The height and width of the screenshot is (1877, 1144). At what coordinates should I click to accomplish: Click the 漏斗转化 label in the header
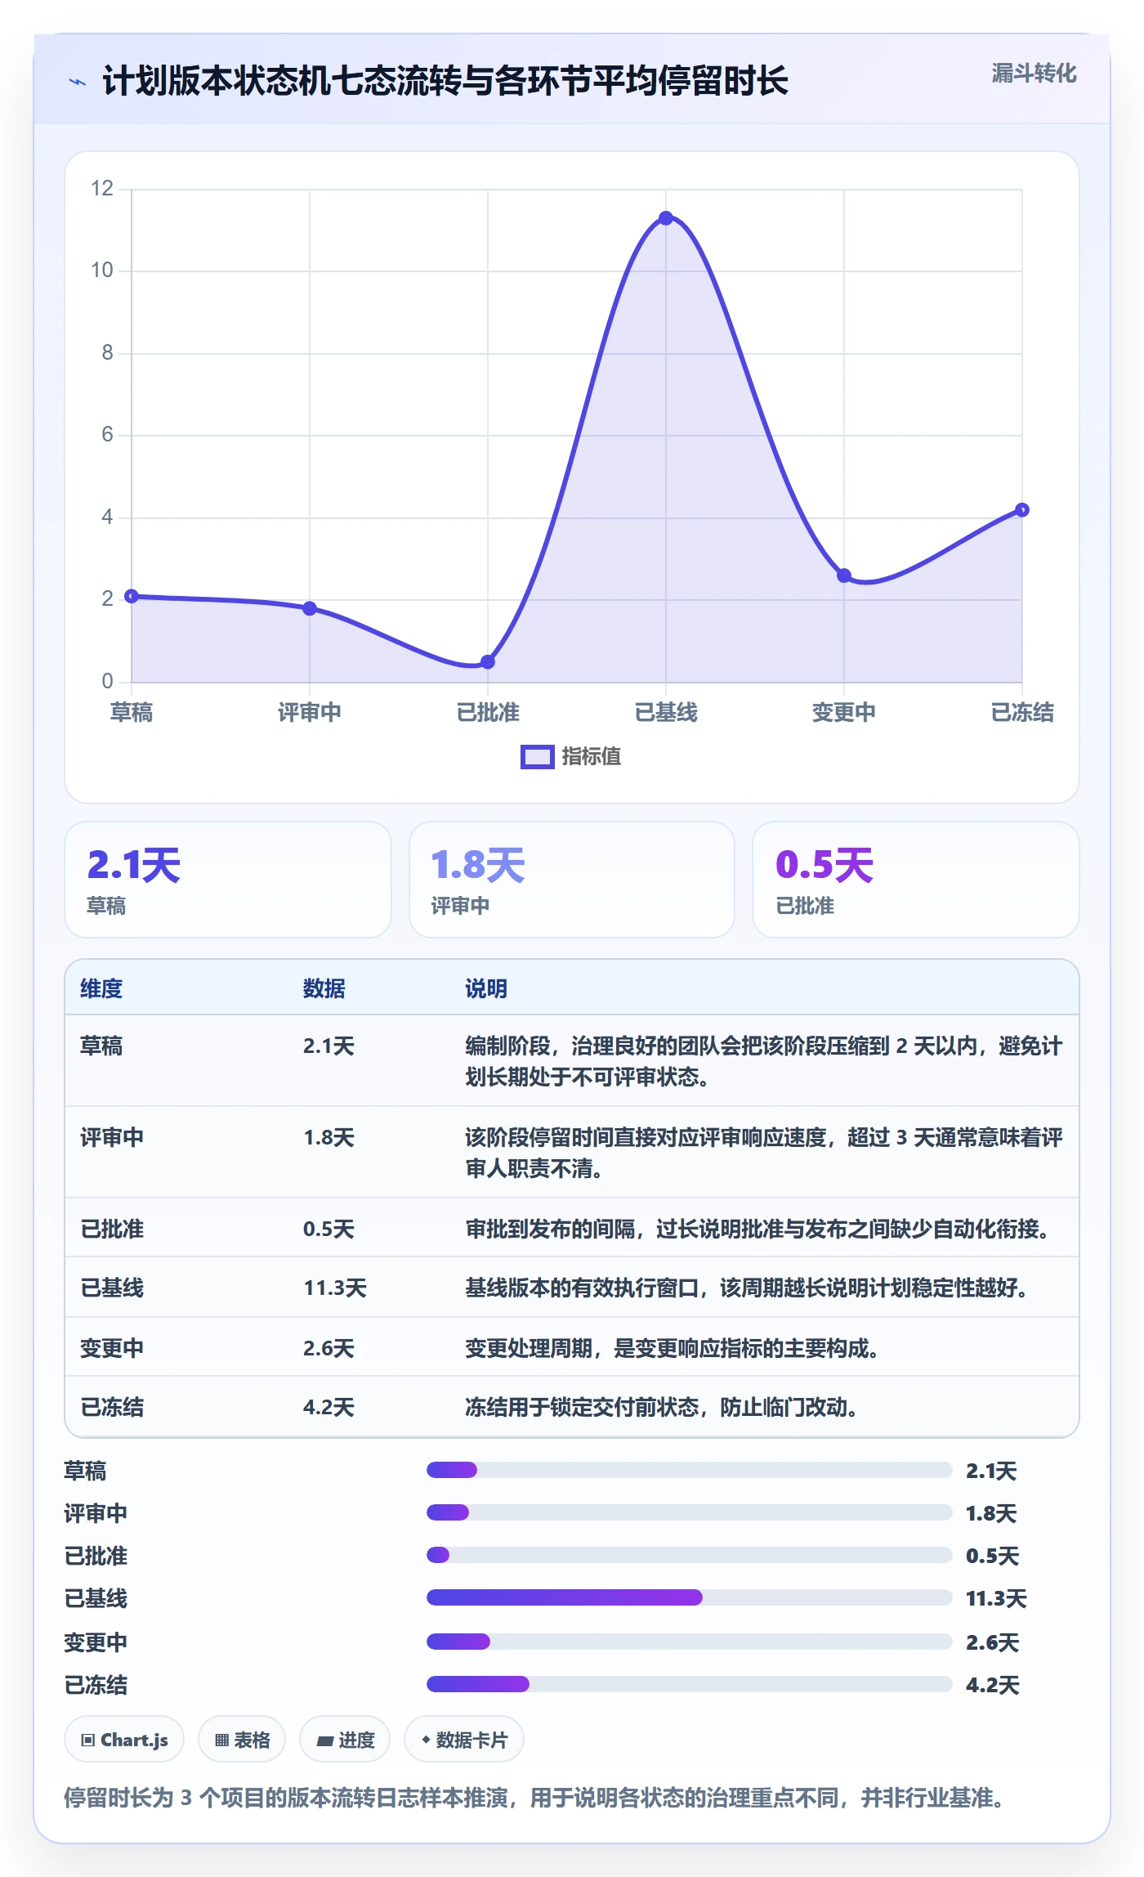1034,74
